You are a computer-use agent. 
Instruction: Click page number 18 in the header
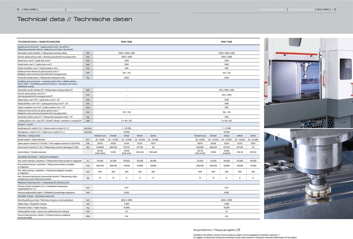coord(18,10)
